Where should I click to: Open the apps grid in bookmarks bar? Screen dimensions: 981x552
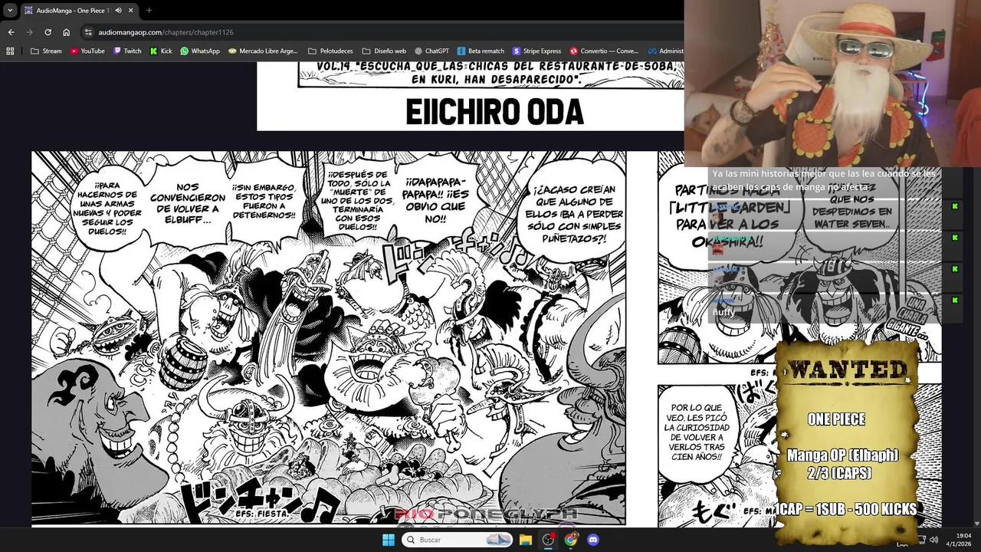click(10, 51)
